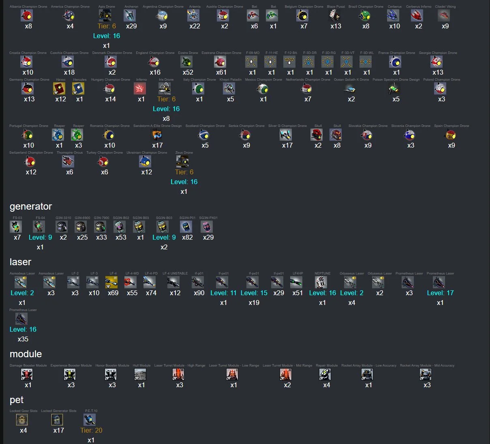Click the 'module' section heading
The width and height of the screenshot is (490, 444).
click(x=26, y=354)
